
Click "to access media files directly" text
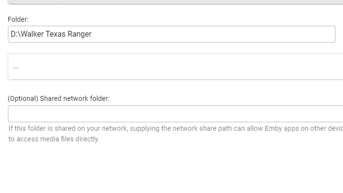54,139
